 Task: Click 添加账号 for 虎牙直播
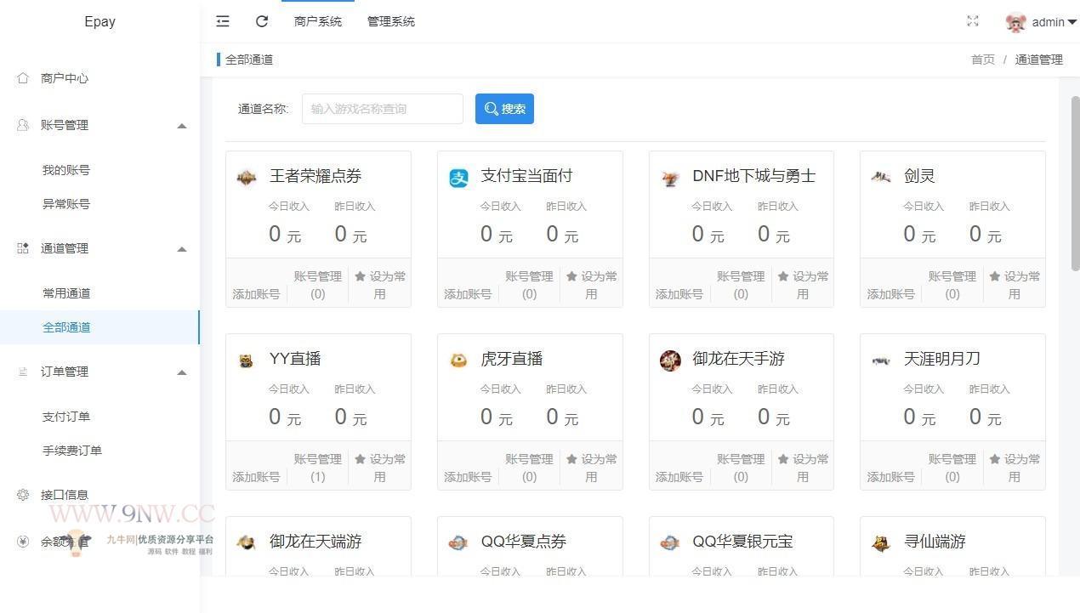[x=468, y=477]
